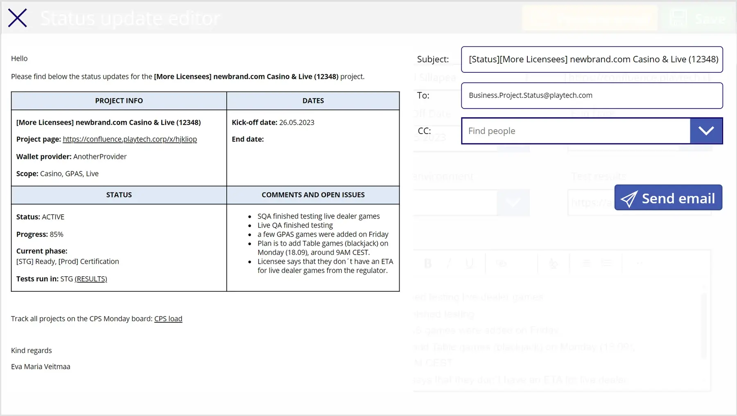The image size is (737, 416).
Task: Close the Status update editor with X
Action: 18,18
